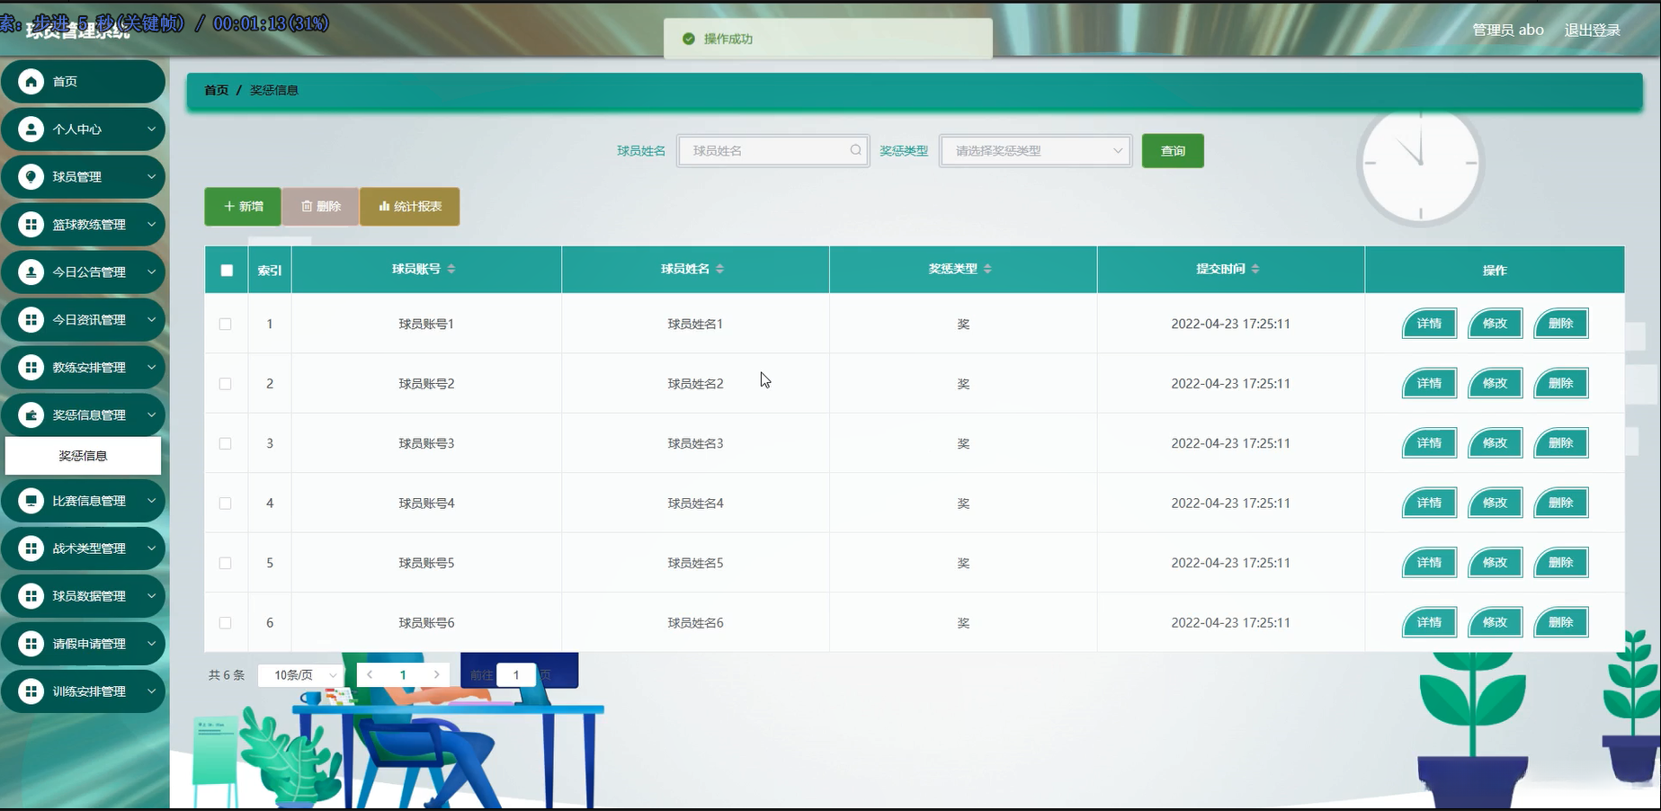Expand the 个人中心 menu chevron
The image size is (1661, 811).
pos(151,129)
